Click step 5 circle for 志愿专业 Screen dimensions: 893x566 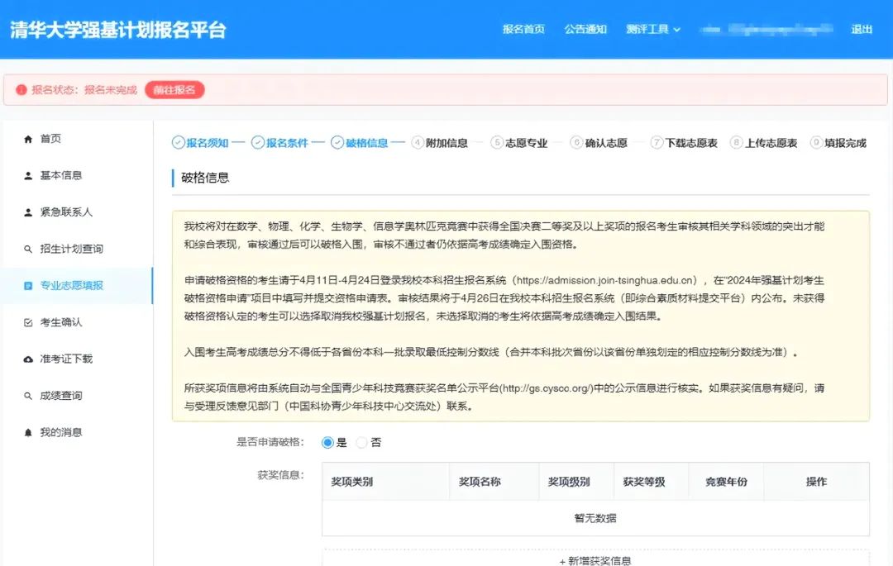tap(497, 143)
